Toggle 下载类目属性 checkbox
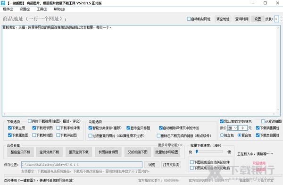The height and width of the screenshot is (185, 283). [258, 135]
